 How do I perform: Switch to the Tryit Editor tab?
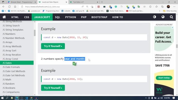click(x=84, y=2)
